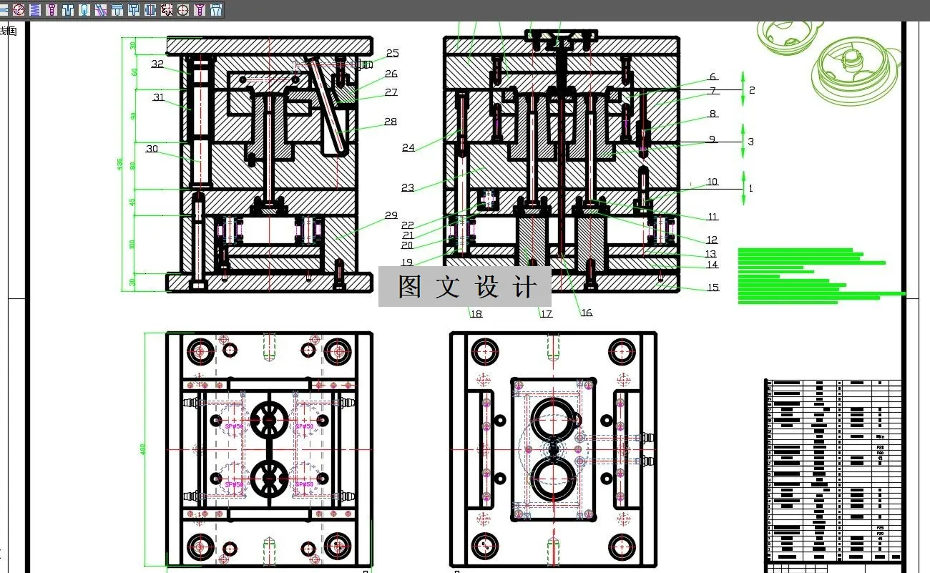Pick the sprue bushing icon left of the angled pin
Screen dimensions: 930x573
(84, 10)
